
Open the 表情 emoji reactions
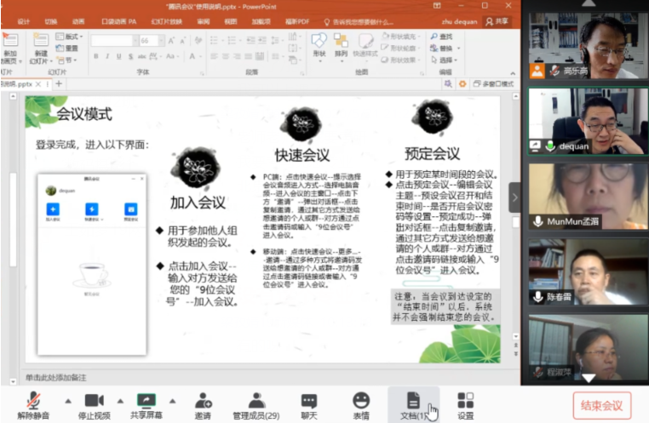[x=361, y=406]
